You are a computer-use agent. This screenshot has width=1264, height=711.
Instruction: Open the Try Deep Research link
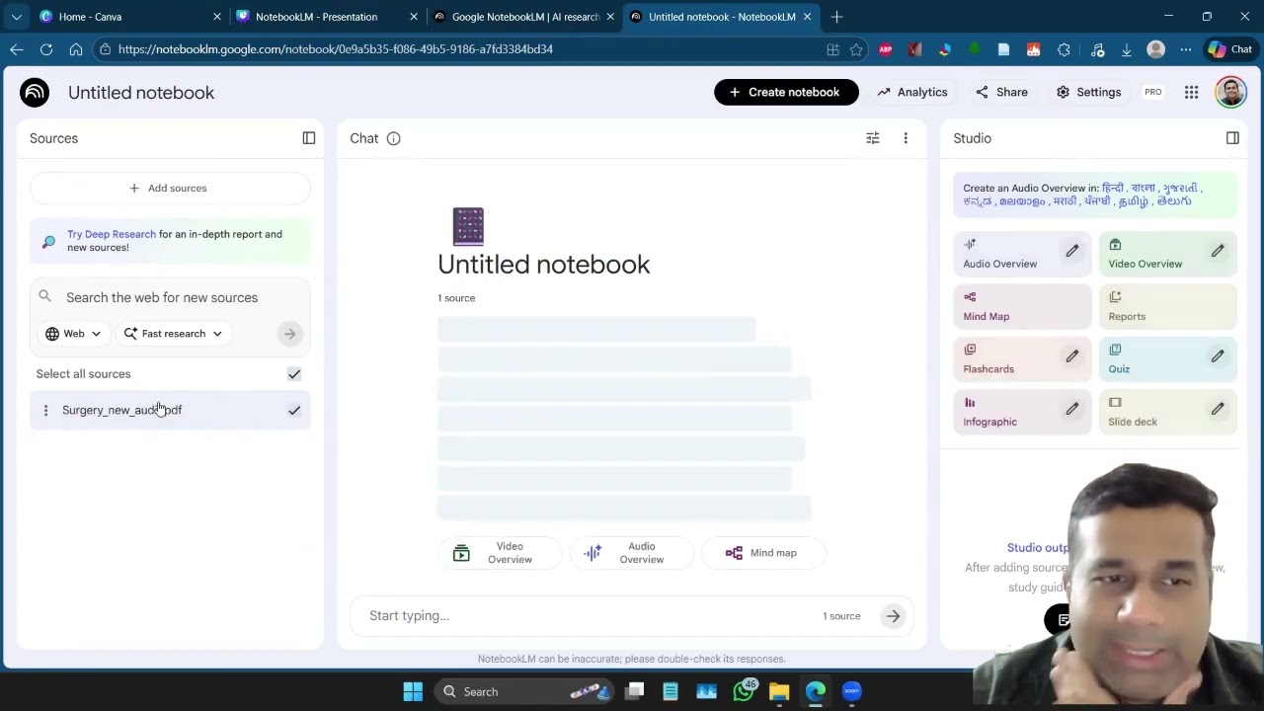pos(112,234)
